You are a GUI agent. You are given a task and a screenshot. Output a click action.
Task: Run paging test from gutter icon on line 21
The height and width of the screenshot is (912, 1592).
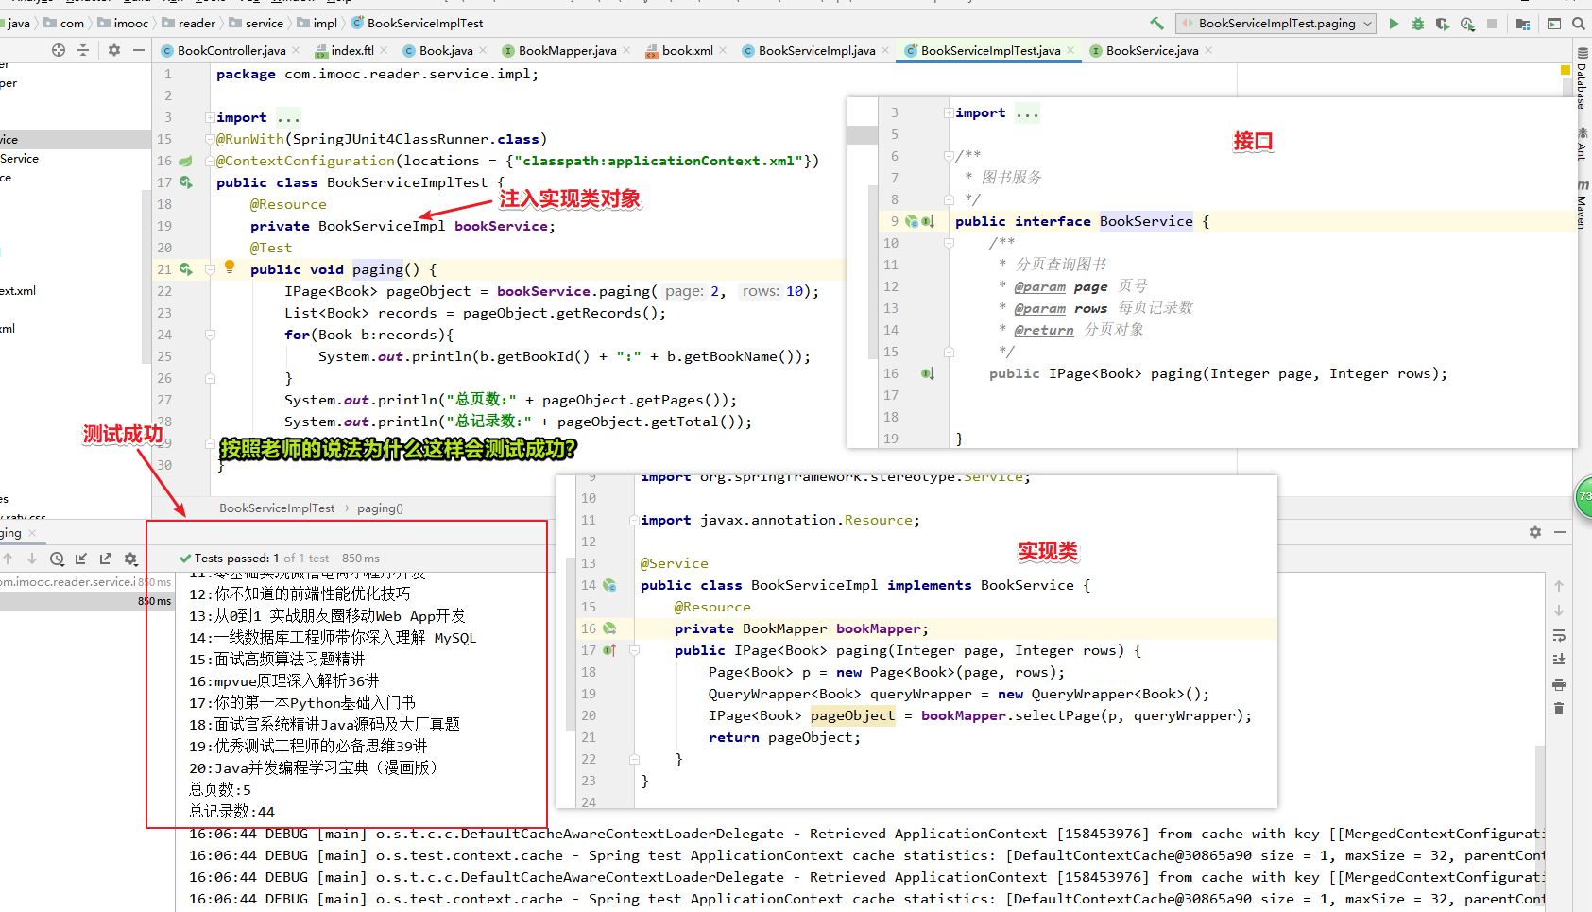click(x=186, y=269)
